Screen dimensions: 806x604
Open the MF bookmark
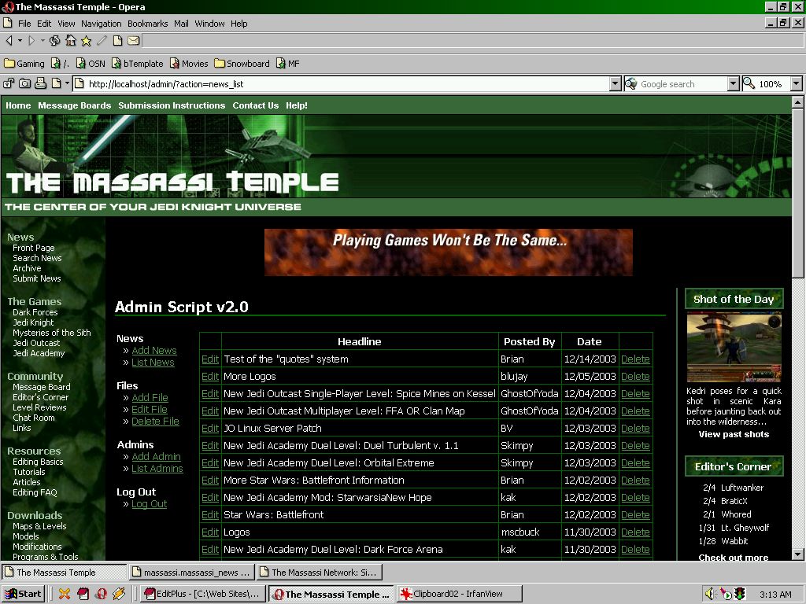pyautogui.click(x=287, y=64)
